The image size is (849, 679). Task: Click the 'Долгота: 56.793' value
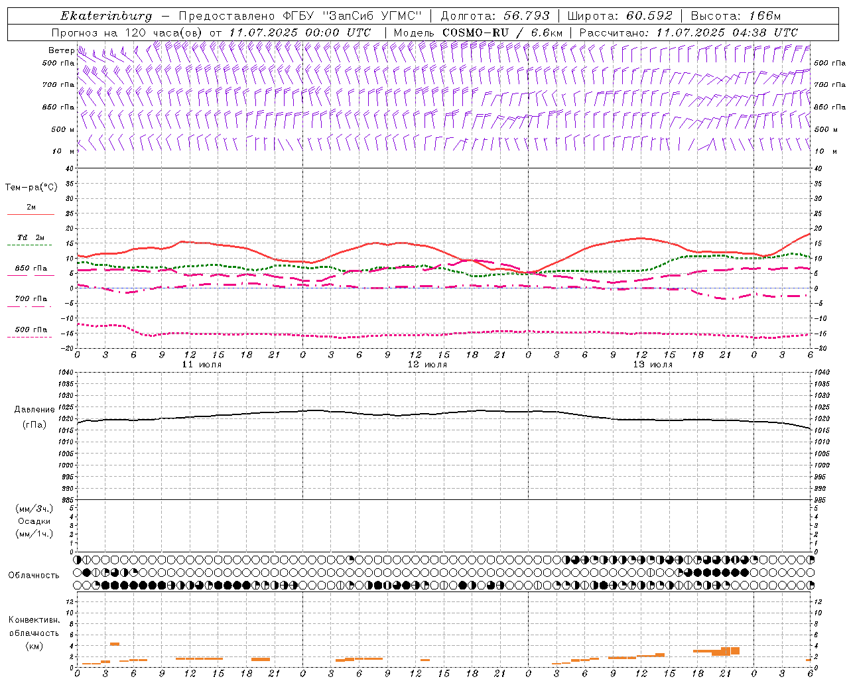494,16
